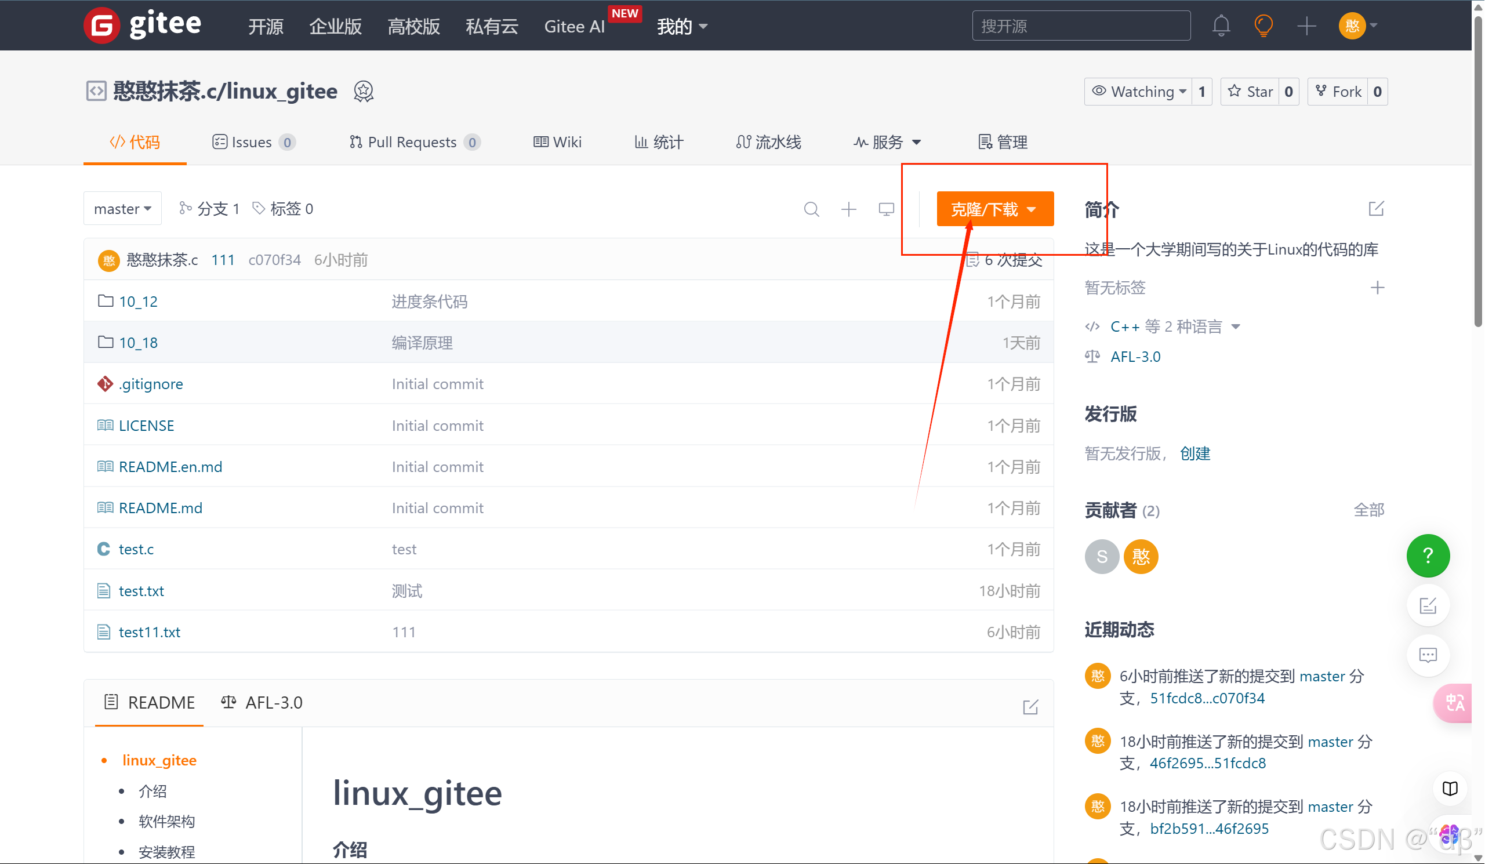Open the .gitignore file
The width and height of the screenshot is (1485, 864).
tap(151, 384)
